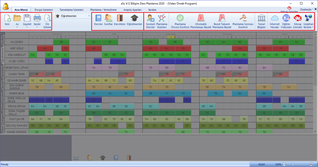Expand the Kaydet dropdown arrow
Screen dimensions: 318x167
tap(27, 27)
